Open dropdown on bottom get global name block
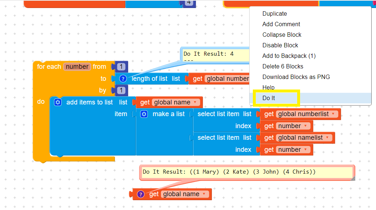The height and width of the screenshot is (210, 376). [204, 194]
